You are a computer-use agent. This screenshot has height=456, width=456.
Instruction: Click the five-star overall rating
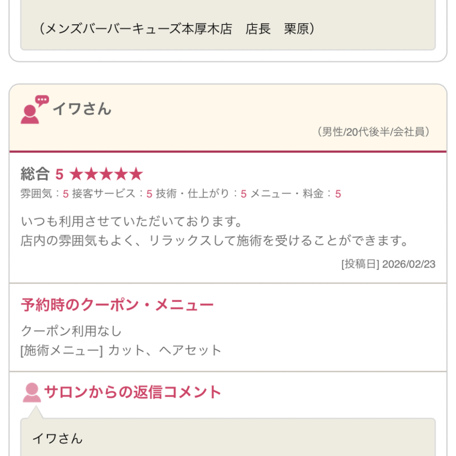tap(106, 175)
